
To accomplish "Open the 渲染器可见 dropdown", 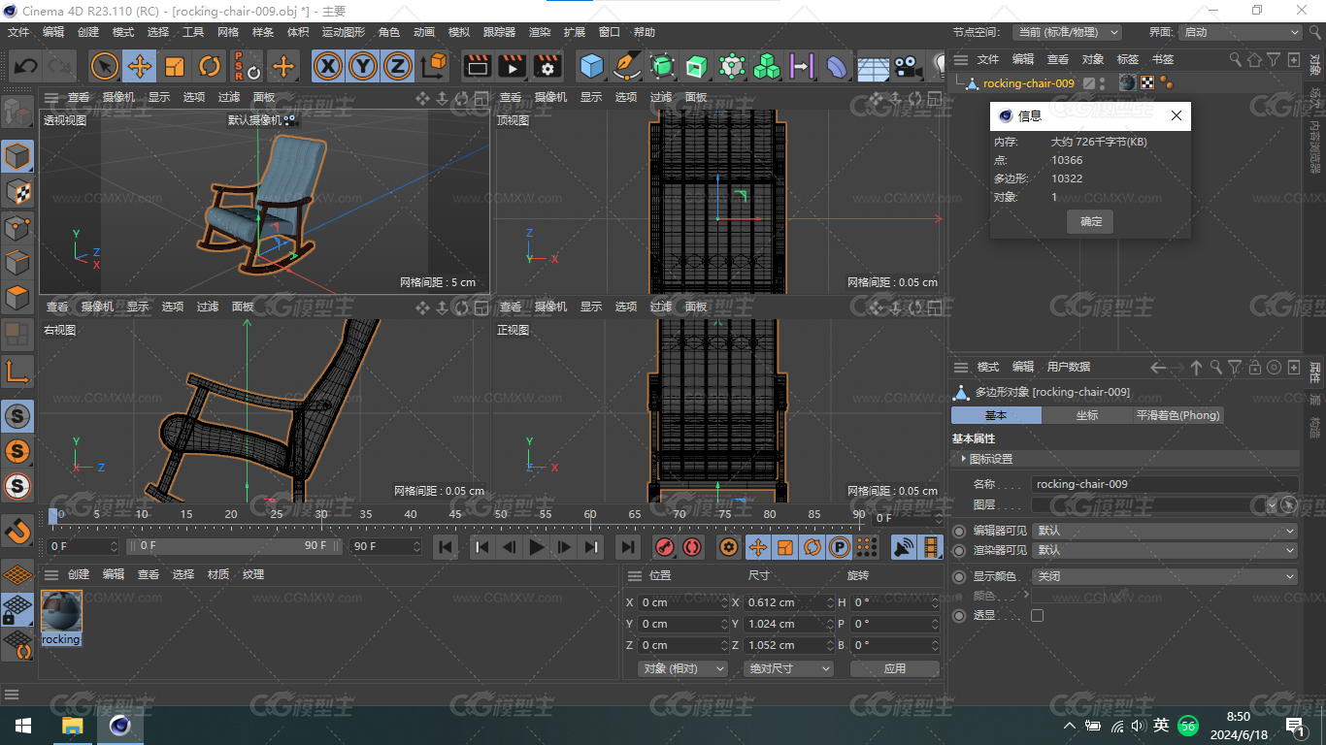I will (x=1166, y=550).
